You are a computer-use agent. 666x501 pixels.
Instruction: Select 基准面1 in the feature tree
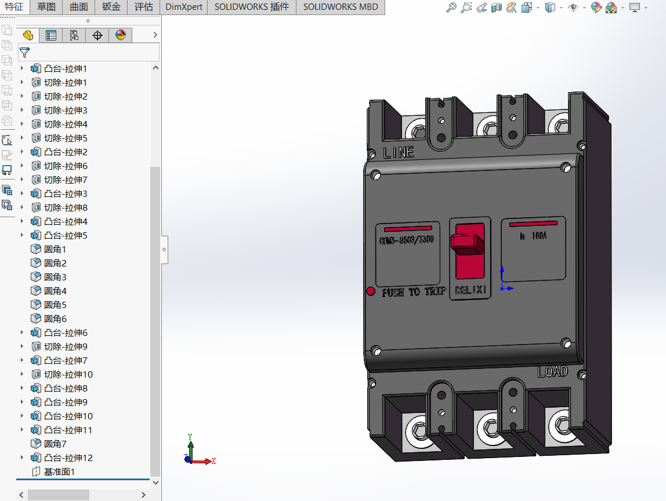pyautogui.click(x=59, y=471)
